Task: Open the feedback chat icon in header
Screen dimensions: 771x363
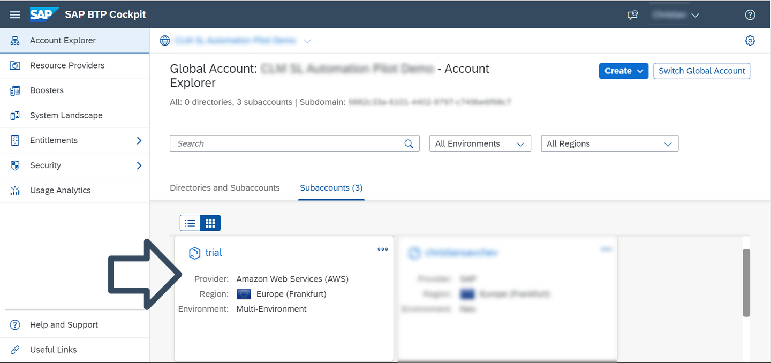Action: [x=633, y=15]
